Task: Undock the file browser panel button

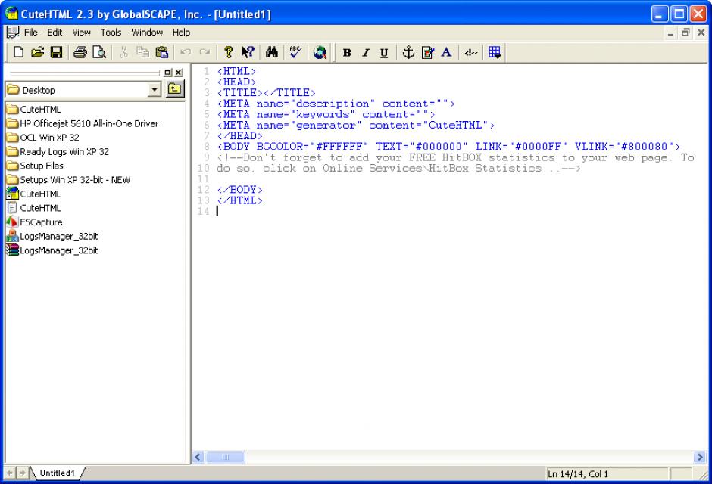Action: [x=168, y=73]
